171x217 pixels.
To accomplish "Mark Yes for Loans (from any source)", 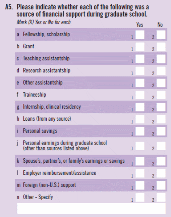I will (x=140, y=119).
